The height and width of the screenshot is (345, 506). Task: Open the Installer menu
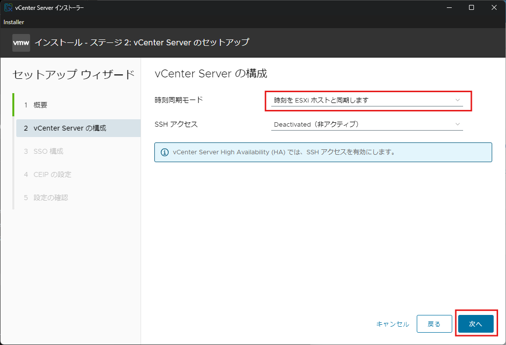13,22
